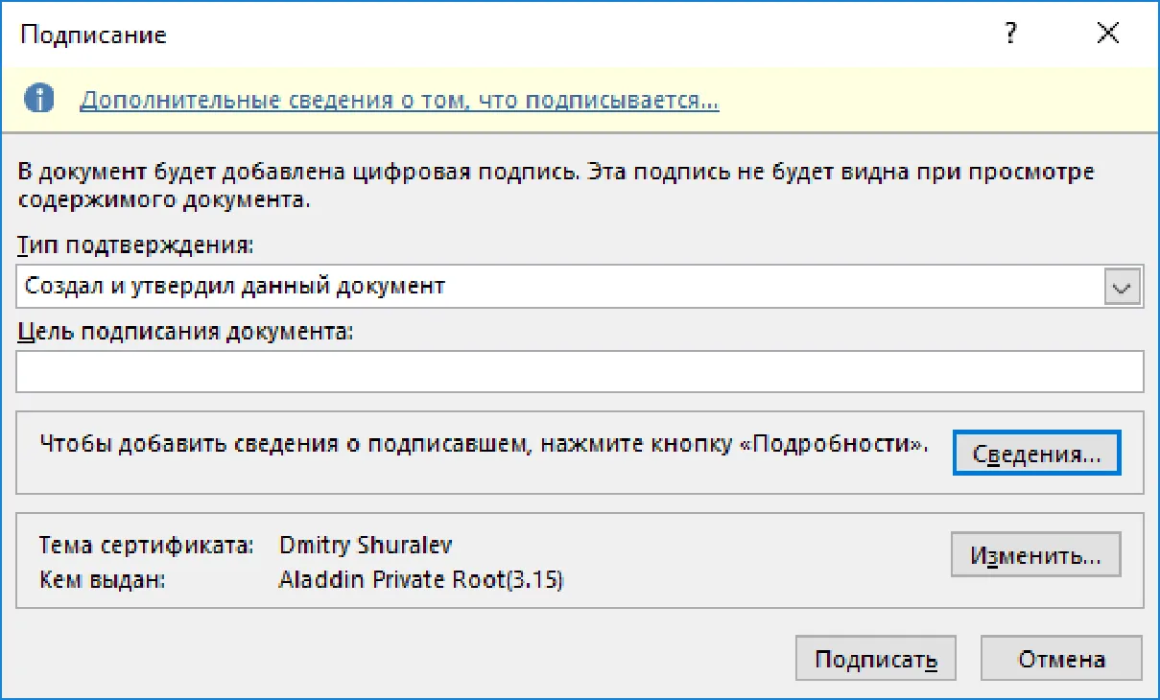Close the Подписание dialog
The image size is (1160, 700).
click(1107, 35)
